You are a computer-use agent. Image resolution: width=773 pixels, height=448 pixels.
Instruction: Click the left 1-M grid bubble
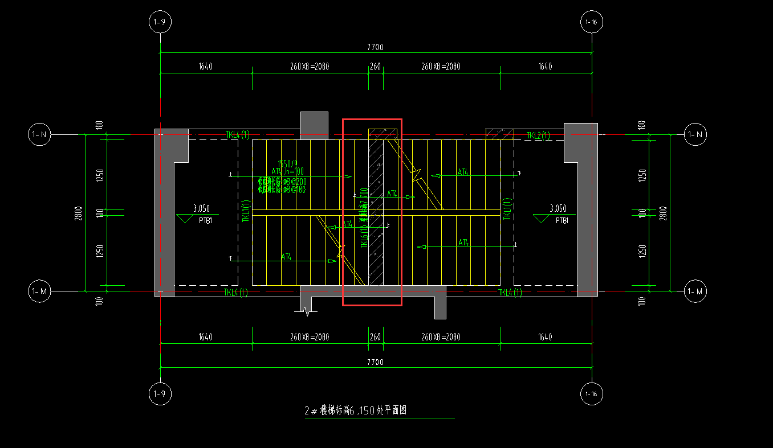(x=39, y=291)
